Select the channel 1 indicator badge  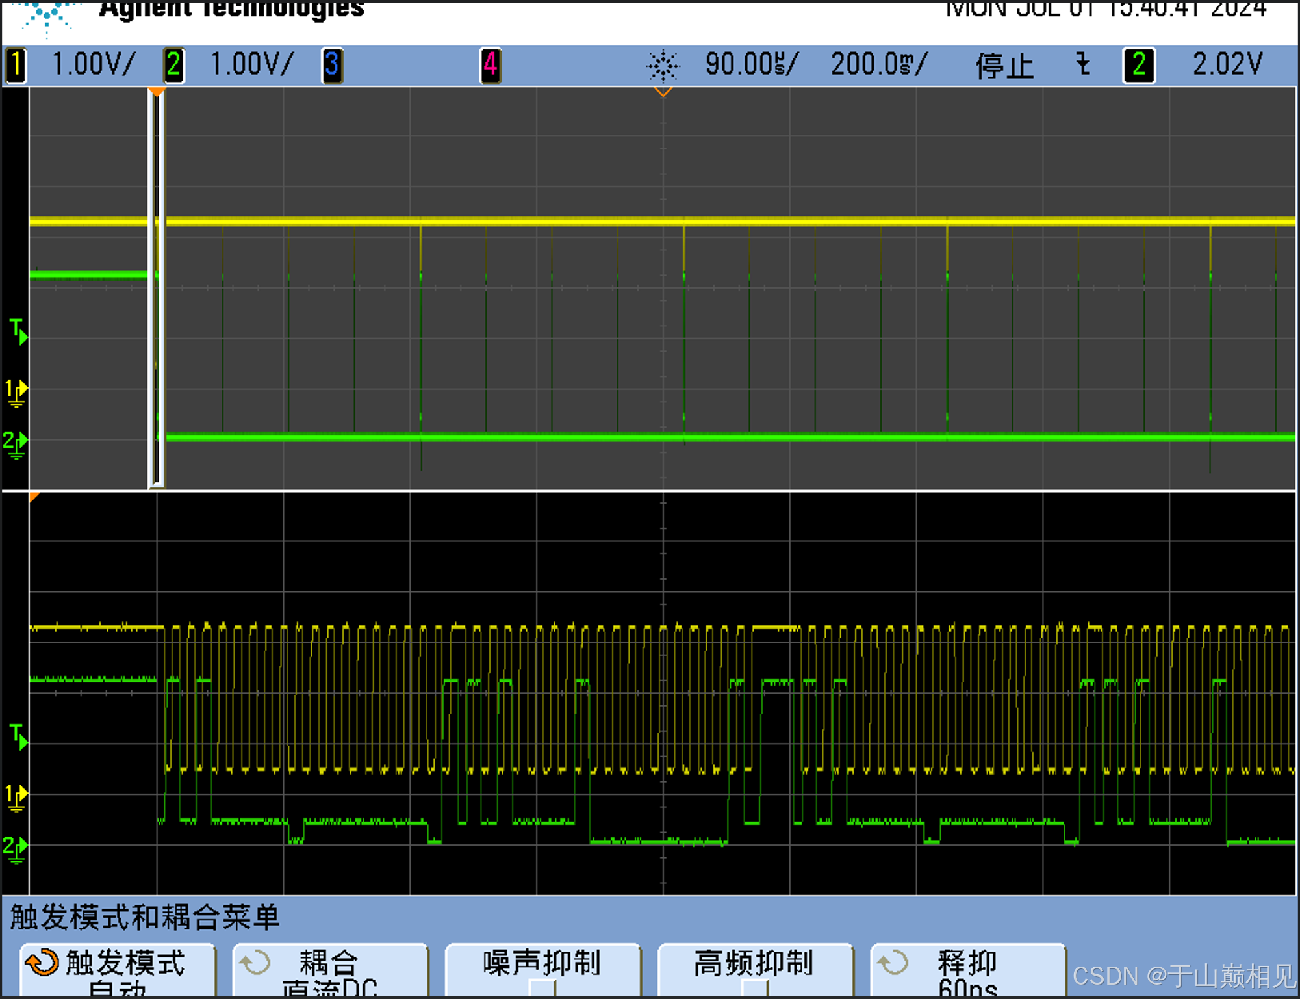[x=16, y=66]
